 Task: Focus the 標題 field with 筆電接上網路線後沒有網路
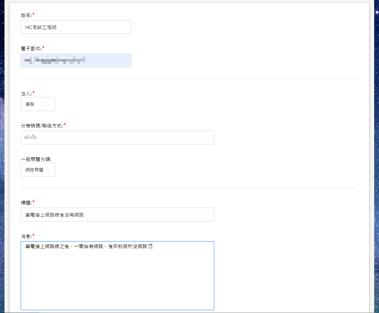(117, 215)
